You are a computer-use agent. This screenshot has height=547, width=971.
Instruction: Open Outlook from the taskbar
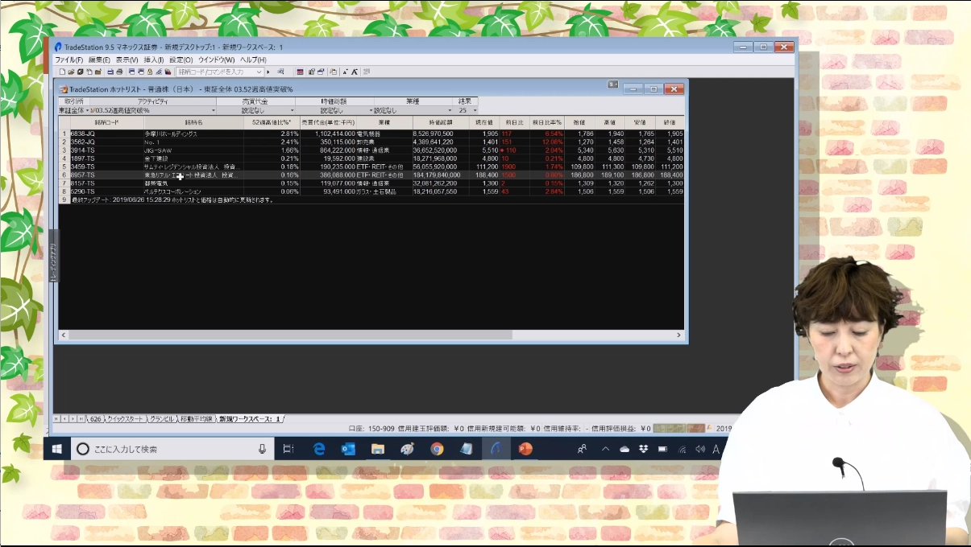(x=348, y=449)
